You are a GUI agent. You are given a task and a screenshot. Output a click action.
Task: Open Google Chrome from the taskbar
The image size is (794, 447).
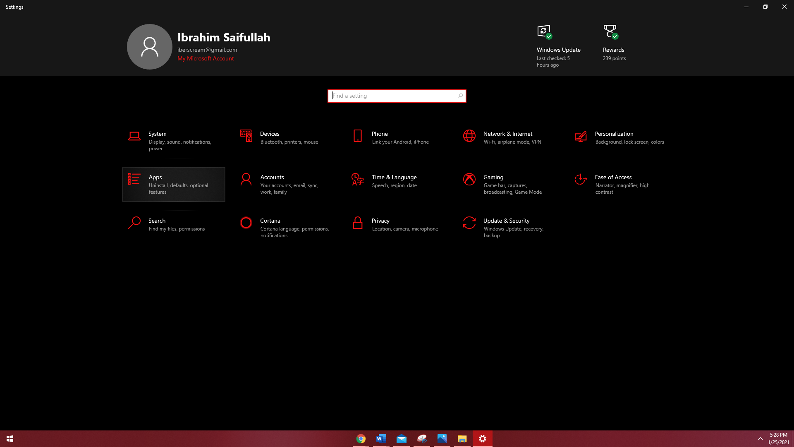(x=361, y=439)
